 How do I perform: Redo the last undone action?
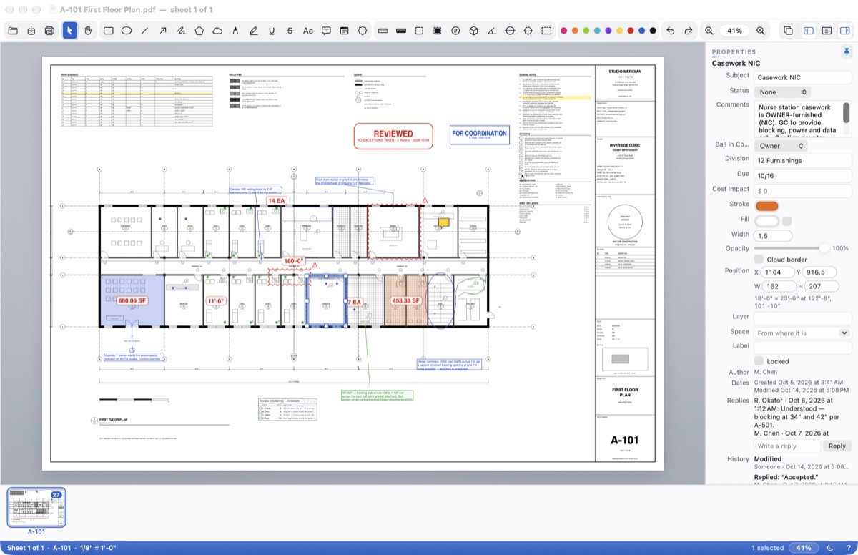(x=689, y=31)
